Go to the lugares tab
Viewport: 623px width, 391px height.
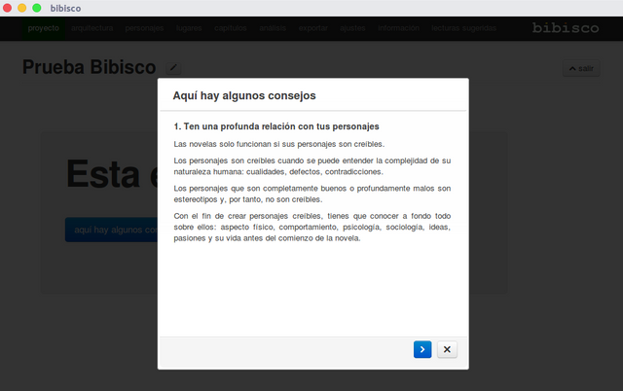click(x=189, y=28)
